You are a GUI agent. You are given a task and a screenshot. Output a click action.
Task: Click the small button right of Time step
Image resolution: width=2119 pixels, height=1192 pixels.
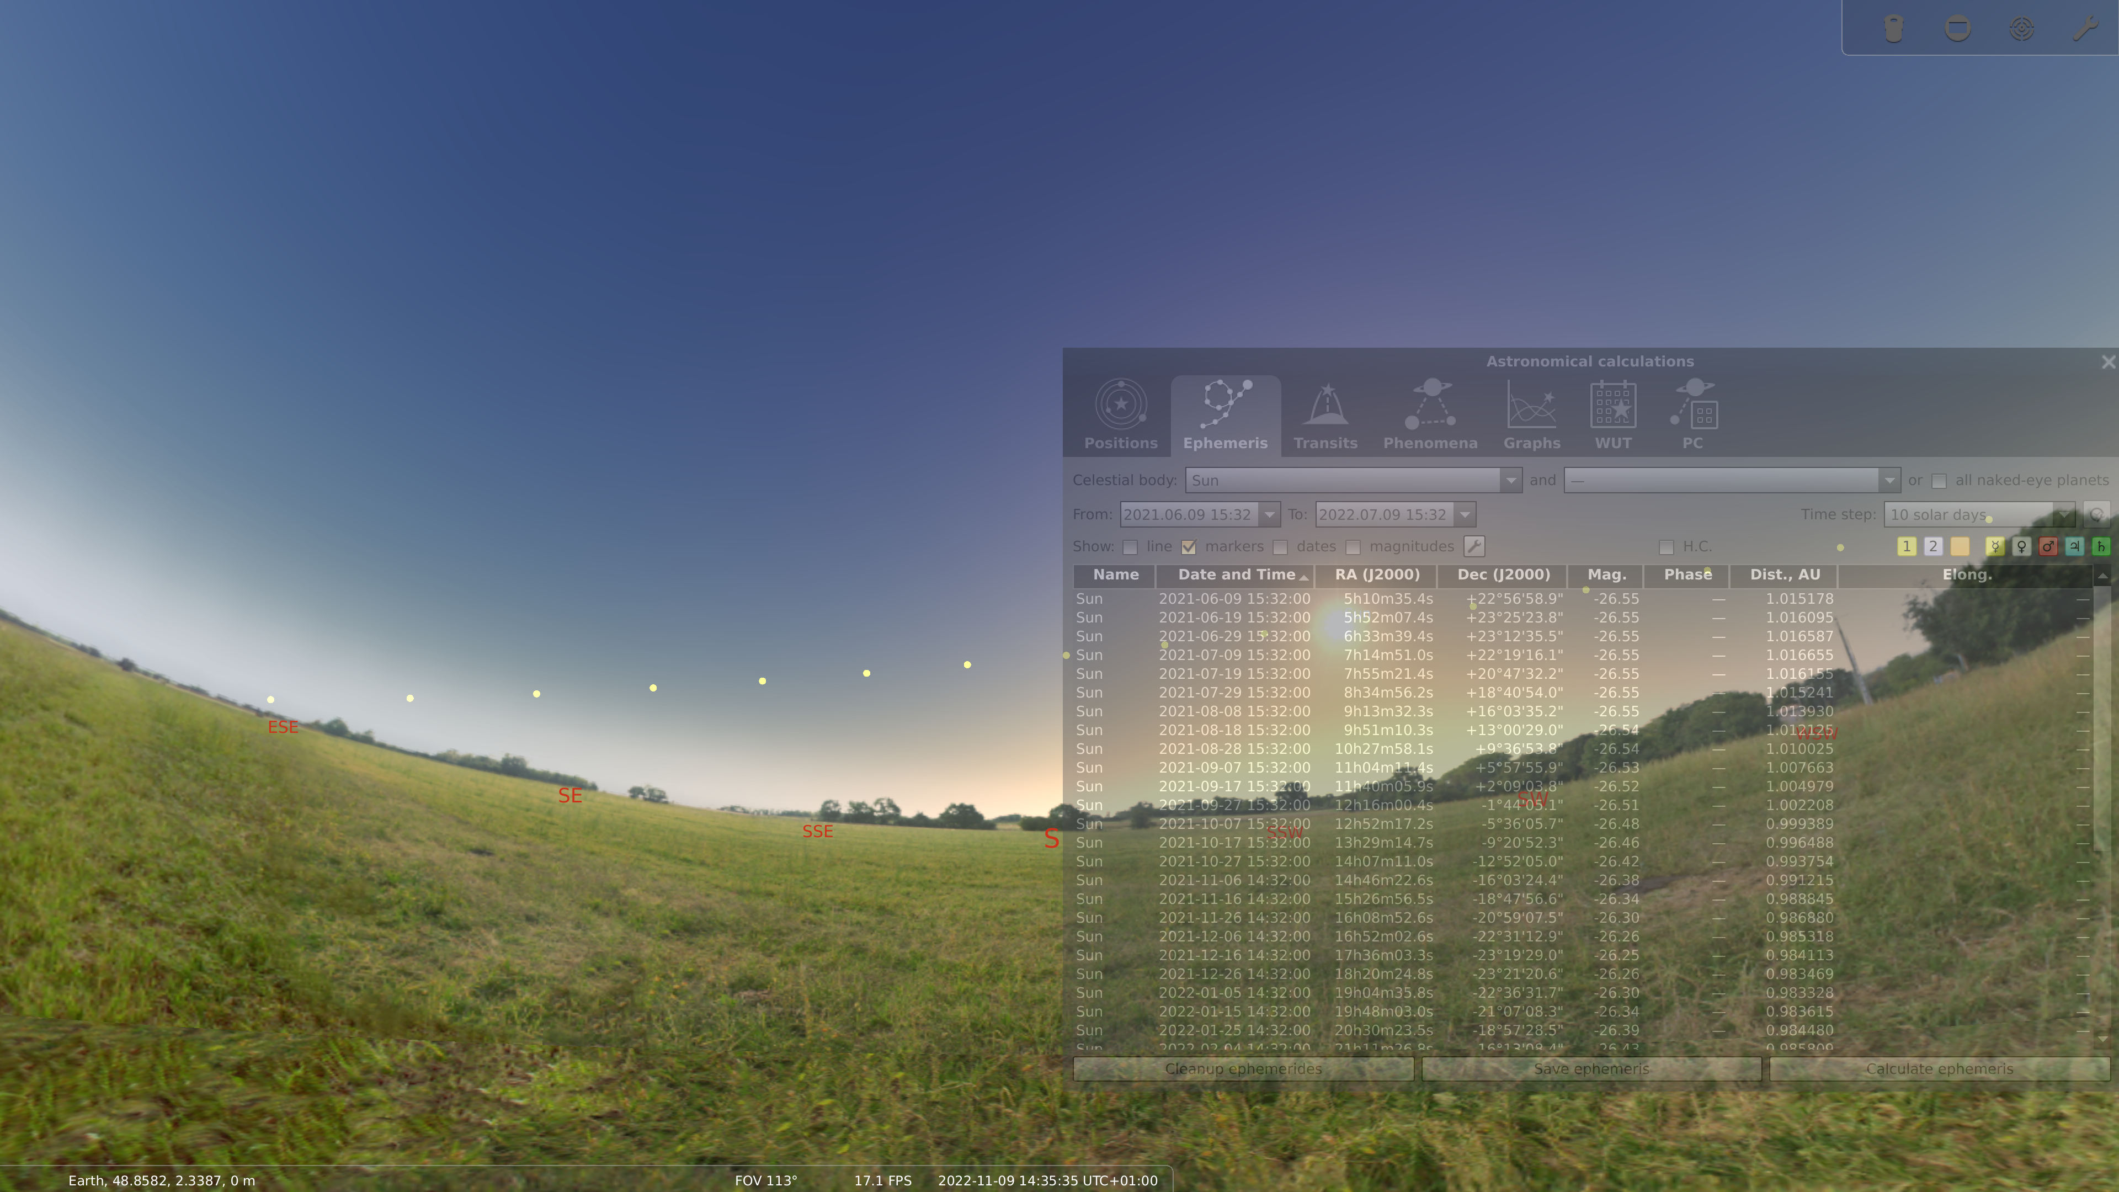pos(2097,515)
